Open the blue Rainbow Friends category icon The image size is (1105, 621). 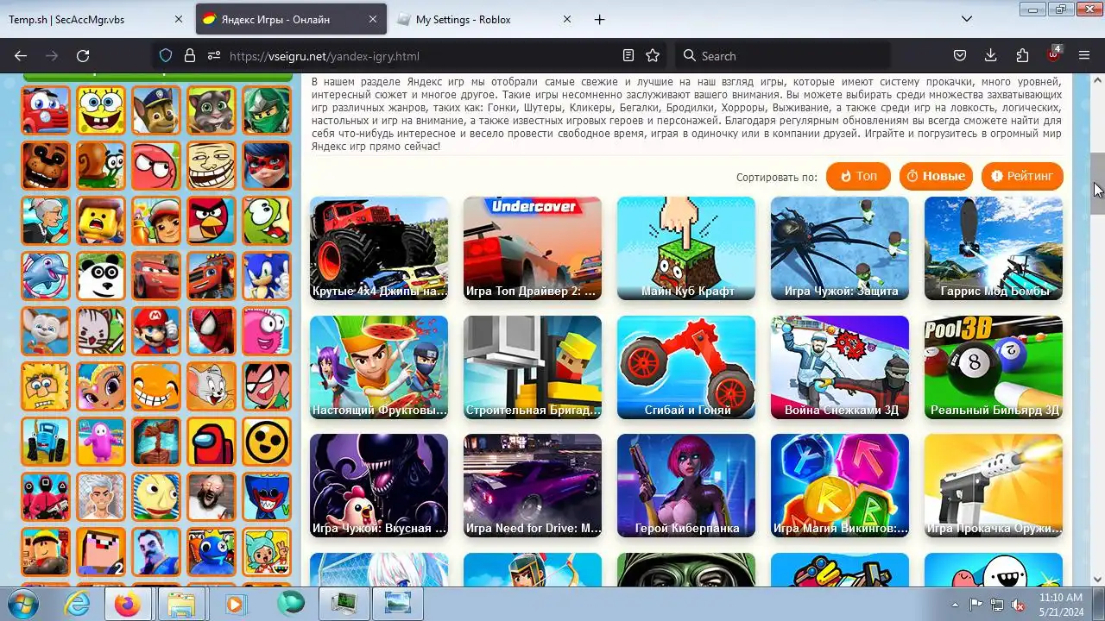[x=212, y=551]
